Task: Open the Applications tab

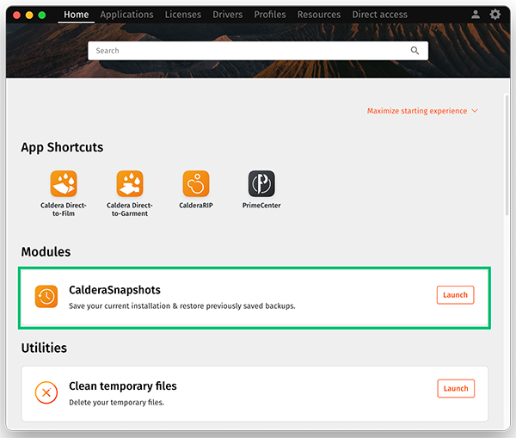Action: [x=126, y=15]
